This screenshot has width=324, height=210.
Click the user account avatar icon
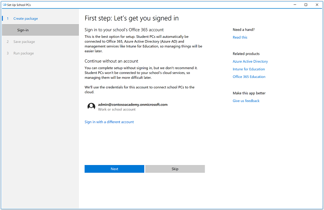click(x=91, y=106)
